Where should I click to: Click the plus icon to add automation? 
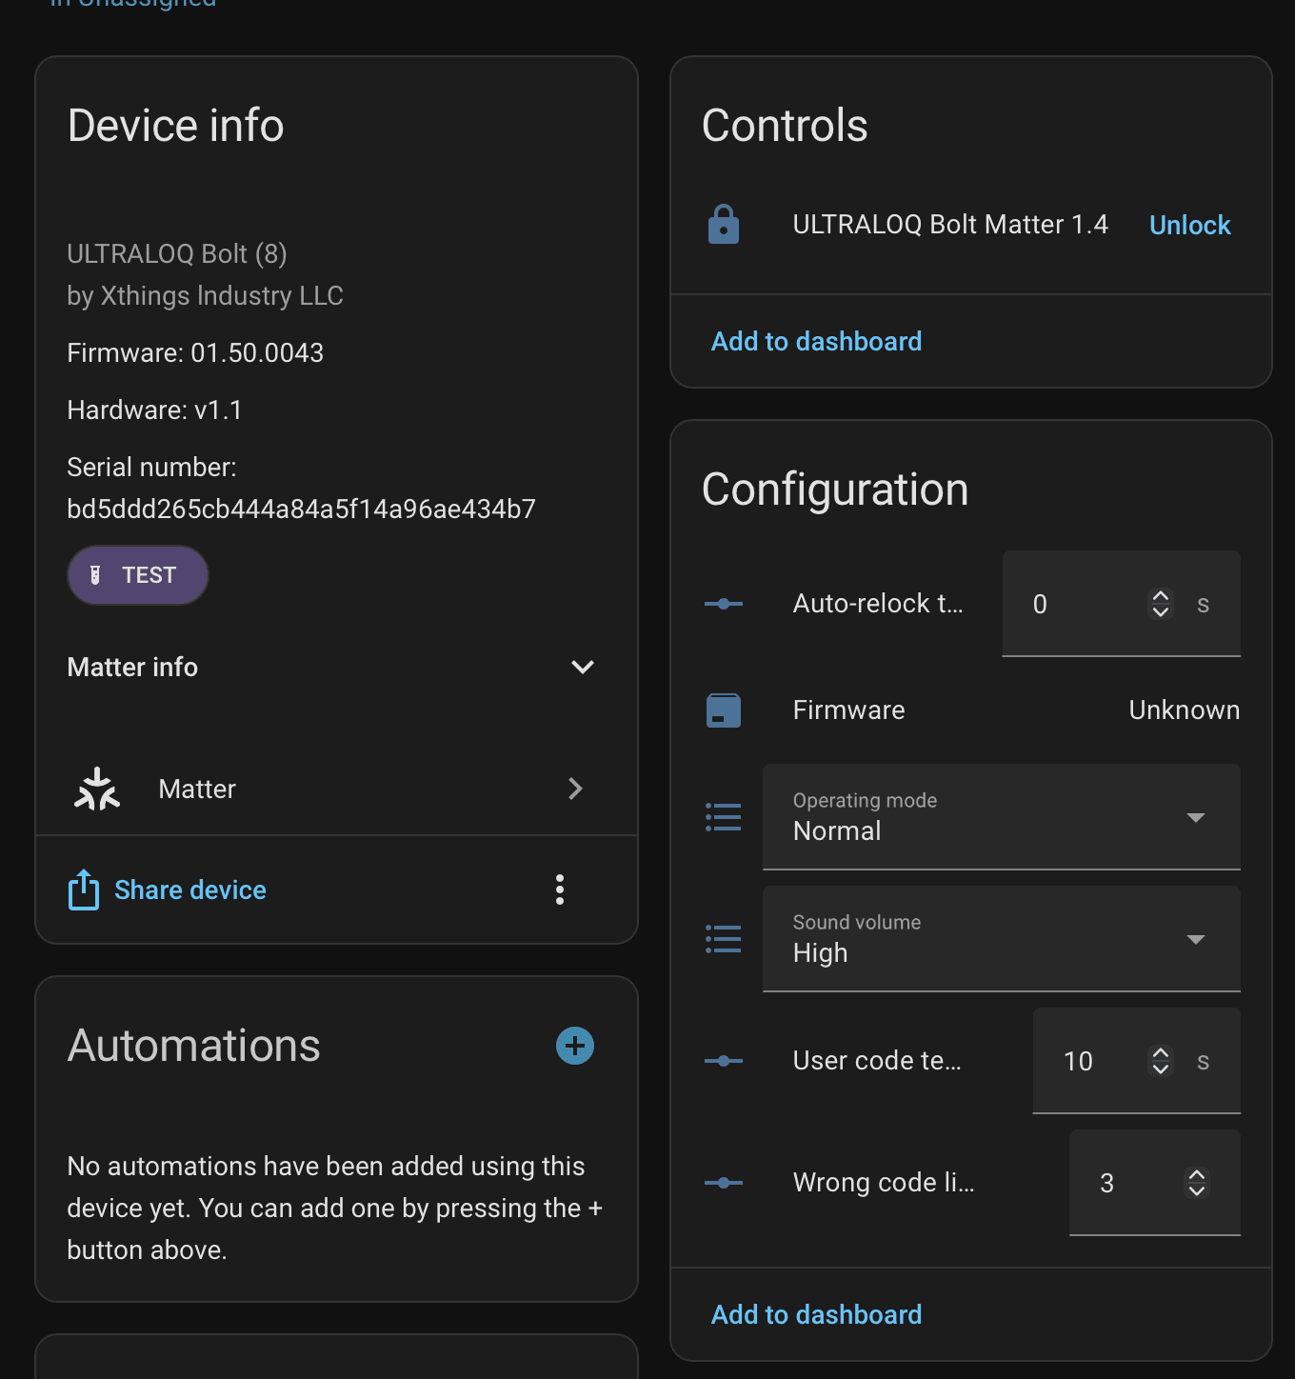[574, 1046]
